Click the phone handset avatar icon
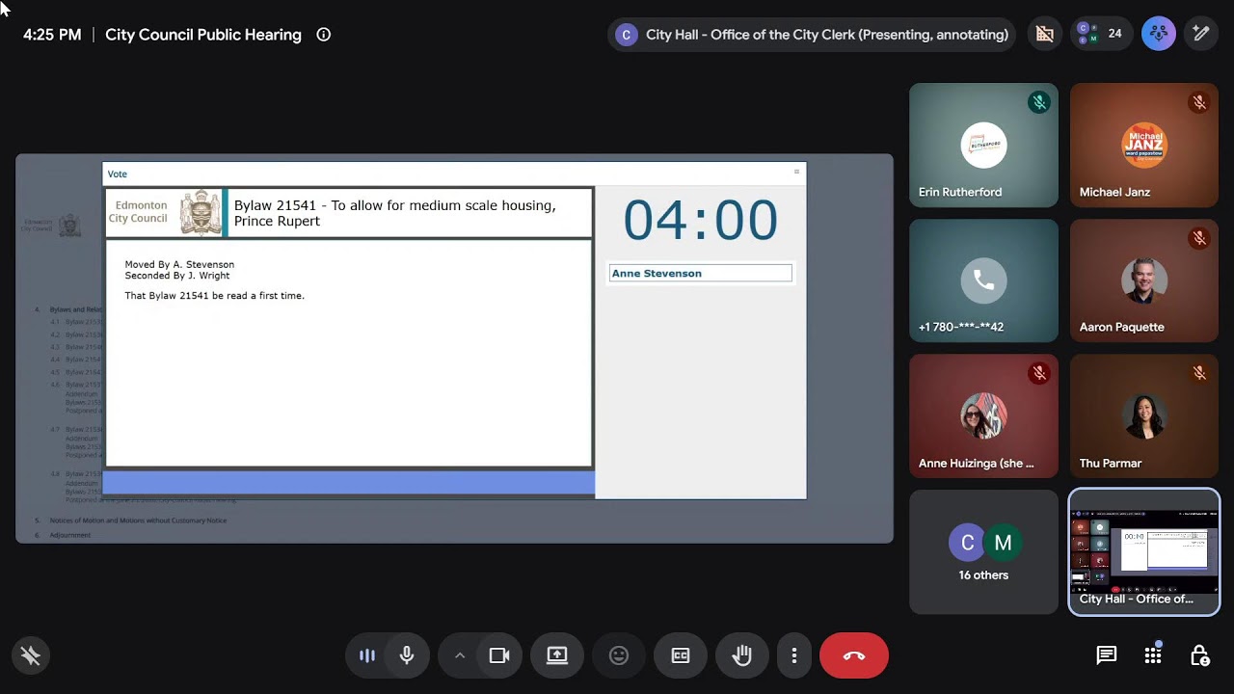Image resolution: width=1234 pixels, height=694 pixels. tap(983, 280)
